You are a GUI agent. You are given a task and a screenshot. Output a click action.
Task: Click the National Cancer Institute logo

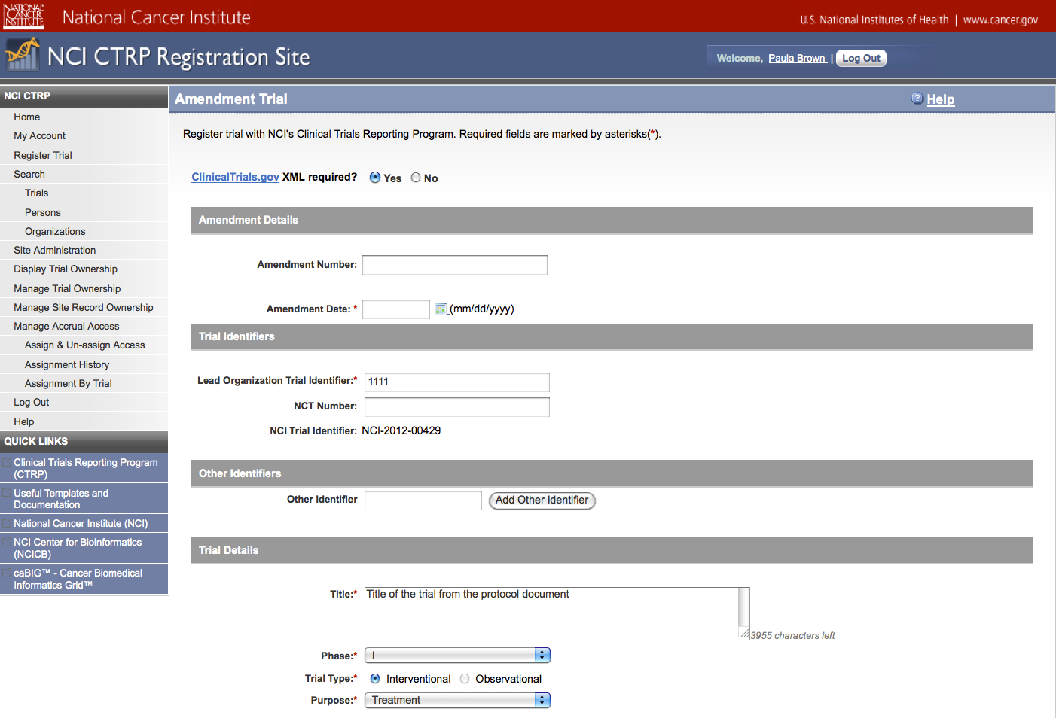point(23,16)
